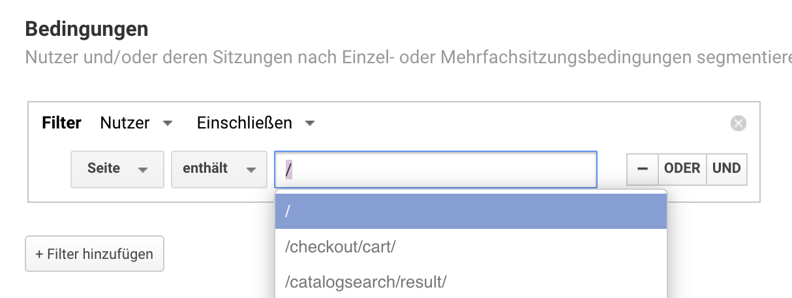Pick the /catalogsearch/result/ suggestion
Image resolution: width=792 pixels, height=298 pixels.
coord(470,282)
